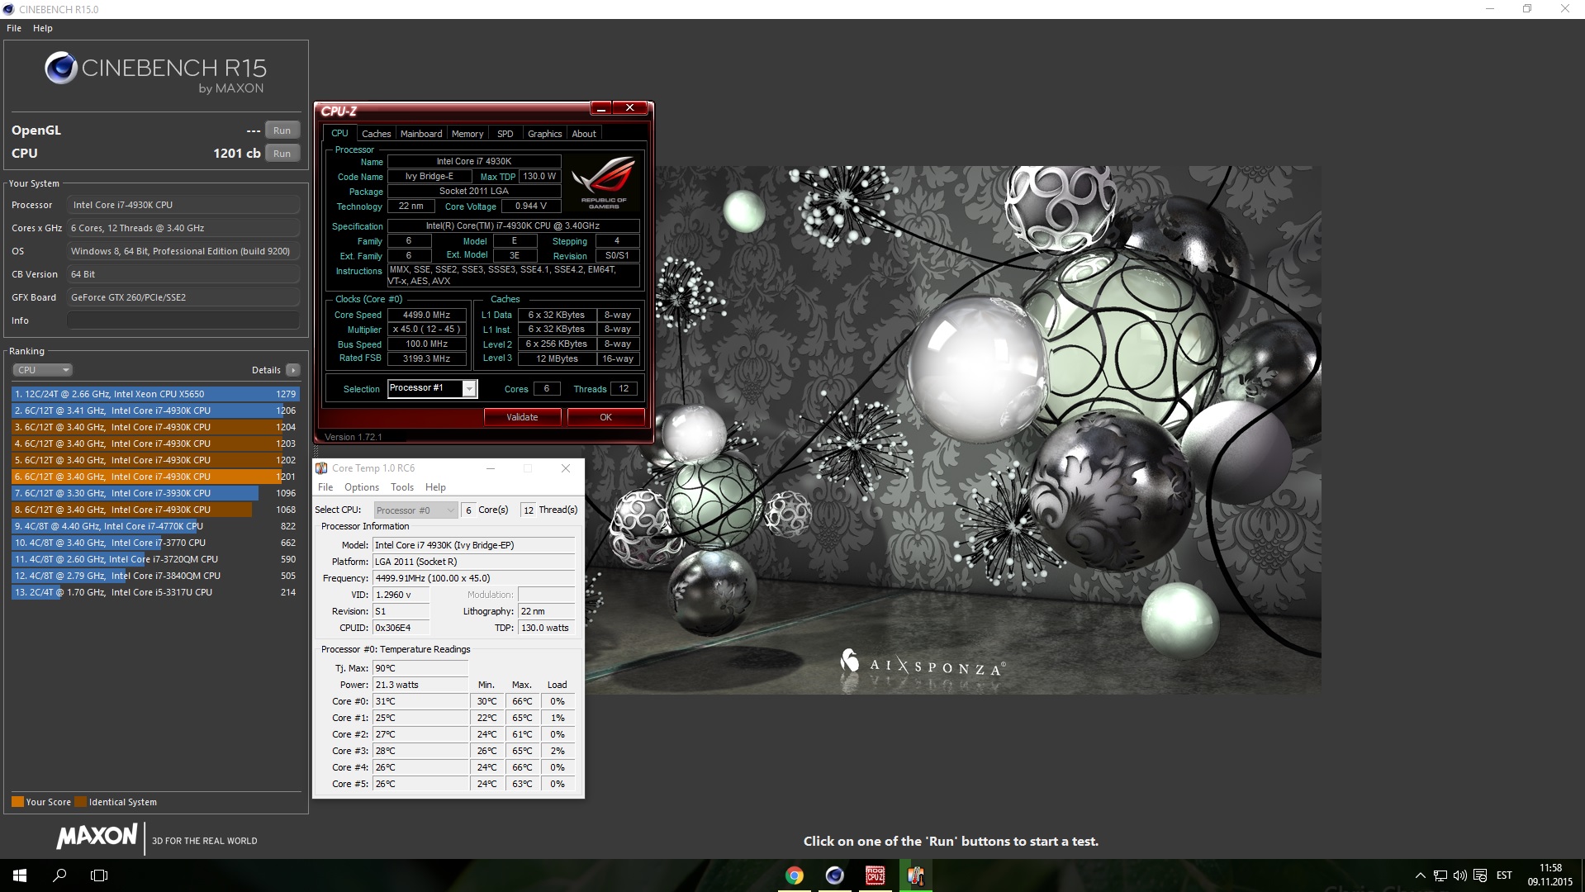Click the Republic of Gamers logo

coord(604,180)
